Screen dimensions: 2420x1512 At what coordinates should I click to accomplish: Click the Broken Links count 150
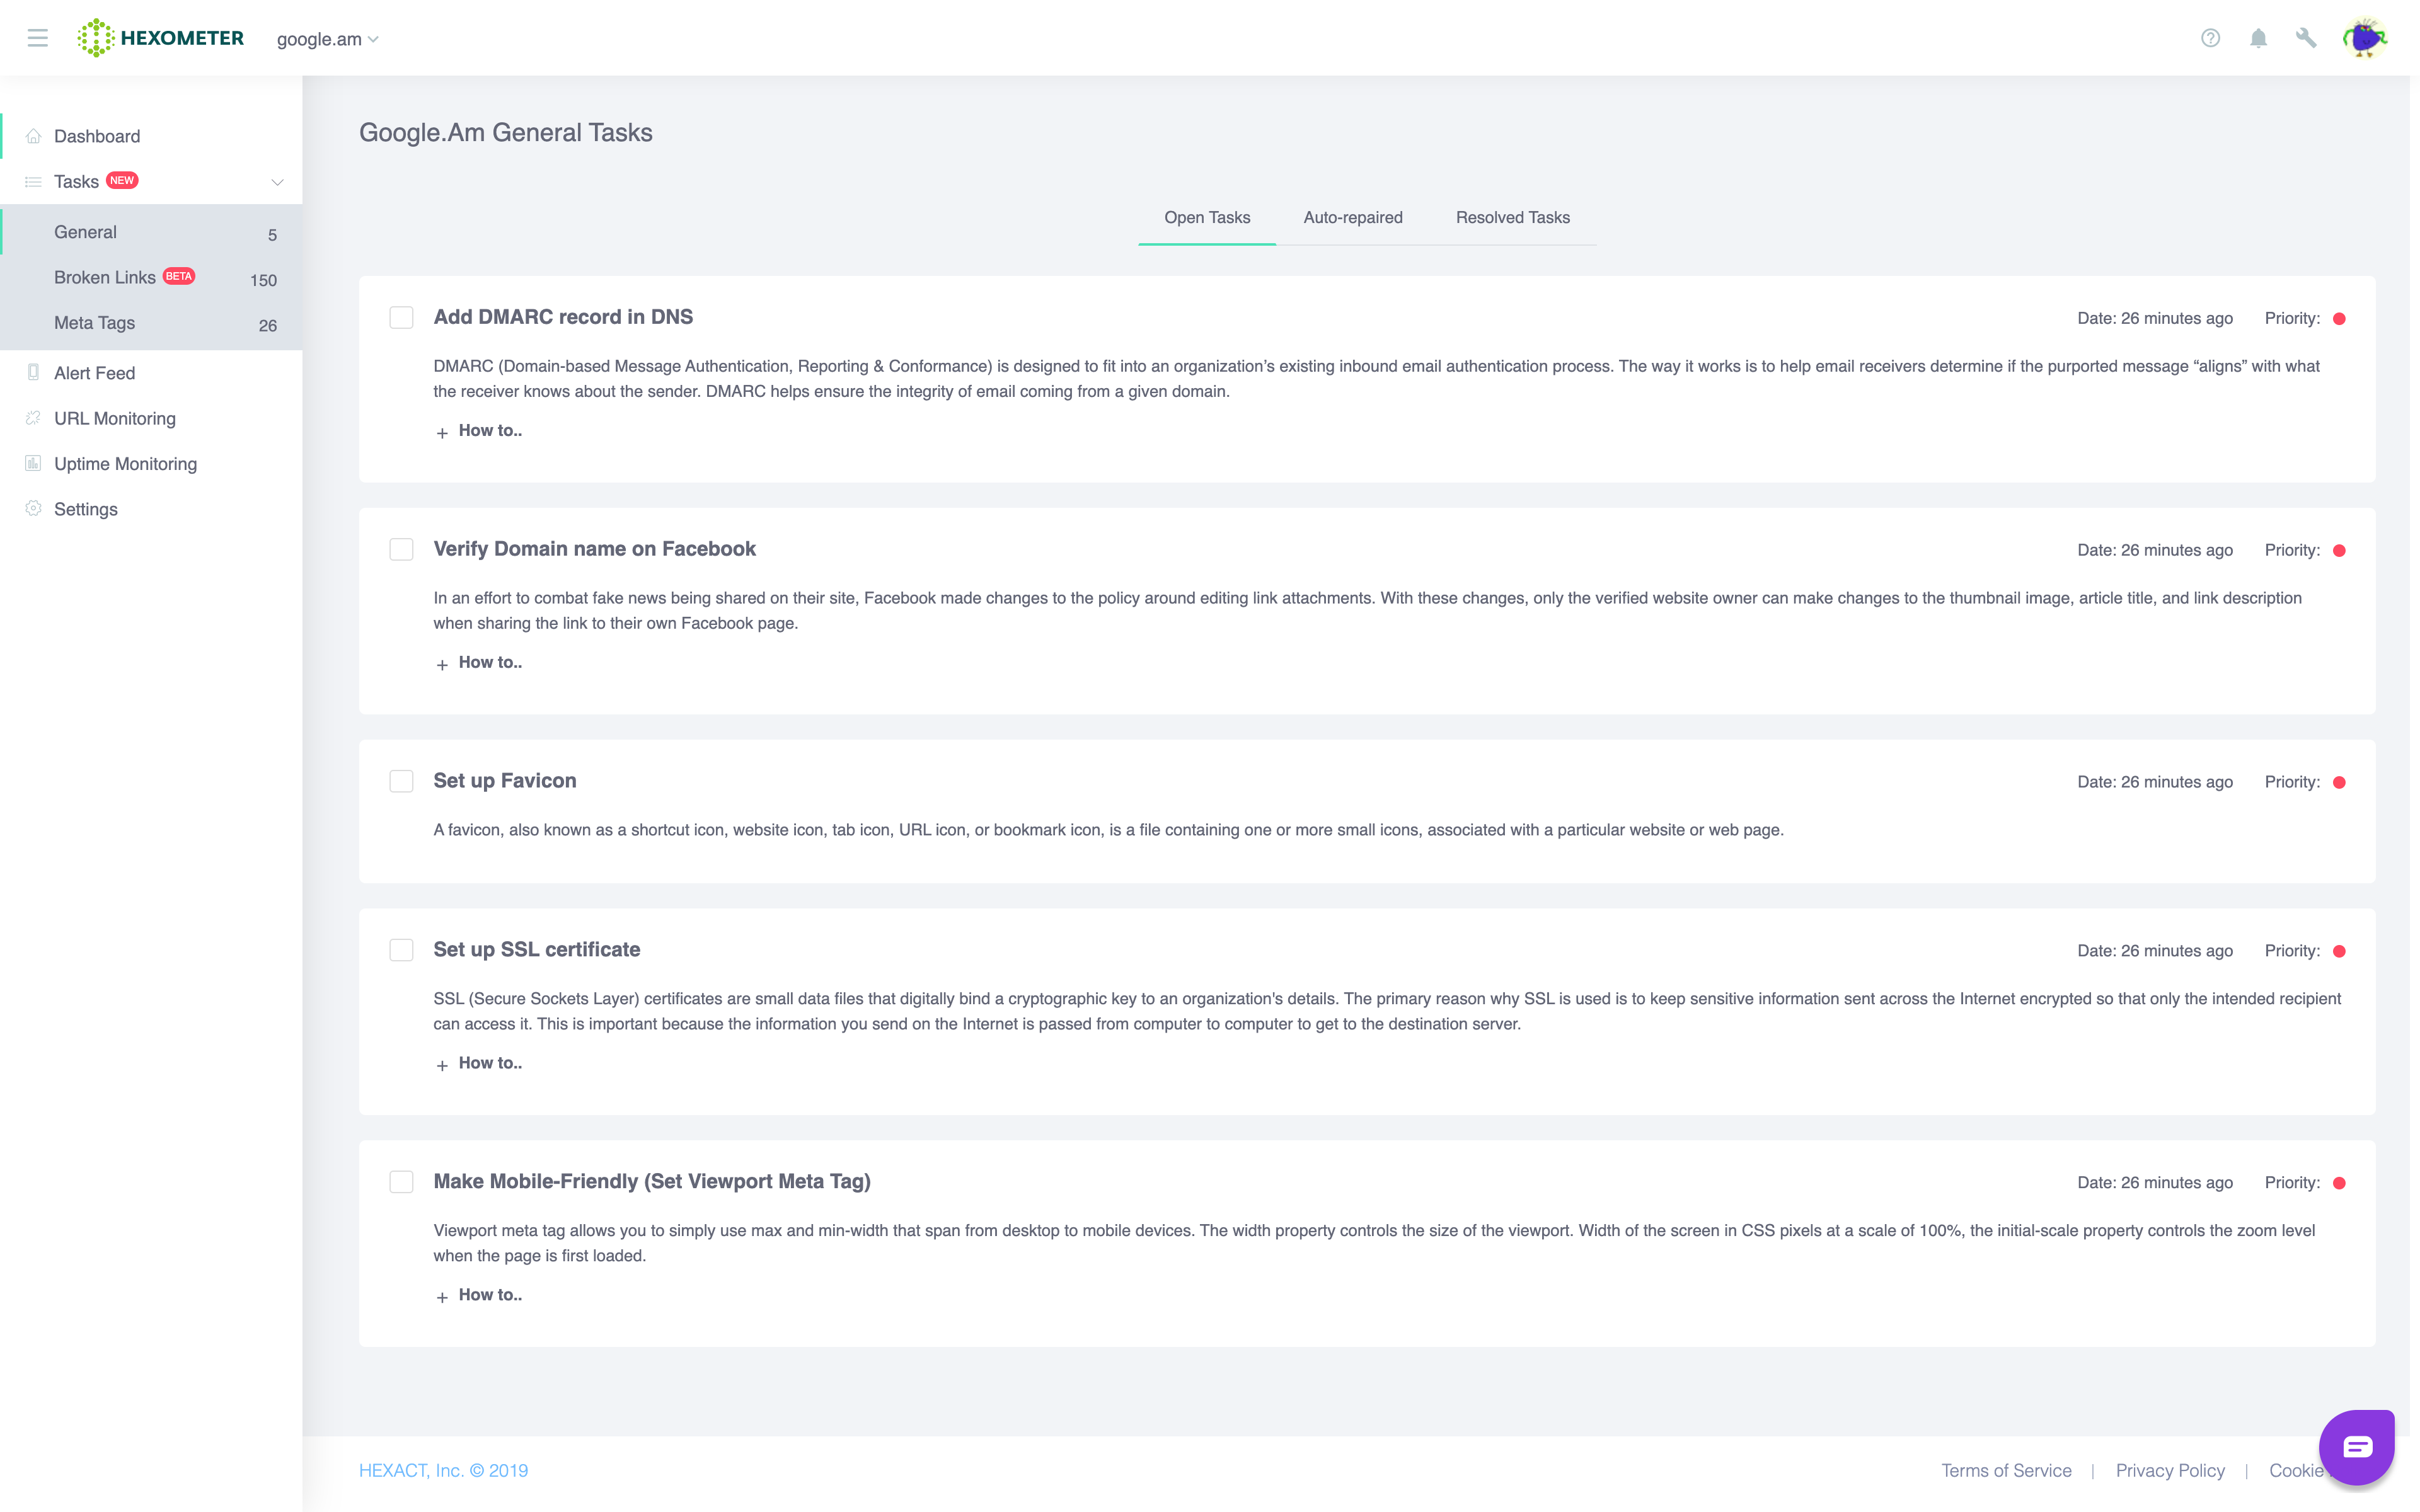[263, 280]
